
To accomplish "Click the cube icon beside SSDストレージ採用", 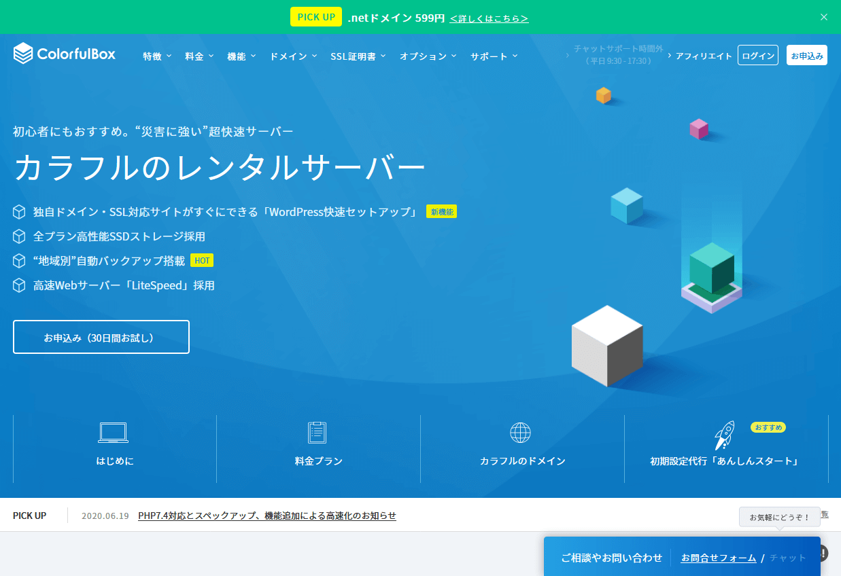I will [19, 236].
